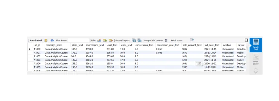Click the vertical scrollbar of the grid

tap(248, 48)
